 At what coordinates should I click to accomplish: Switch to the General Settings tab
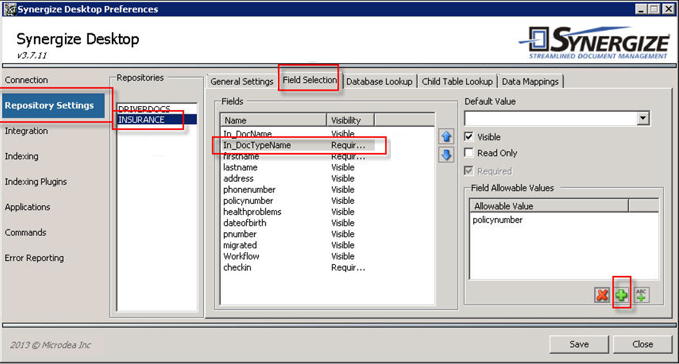(242, 82)
